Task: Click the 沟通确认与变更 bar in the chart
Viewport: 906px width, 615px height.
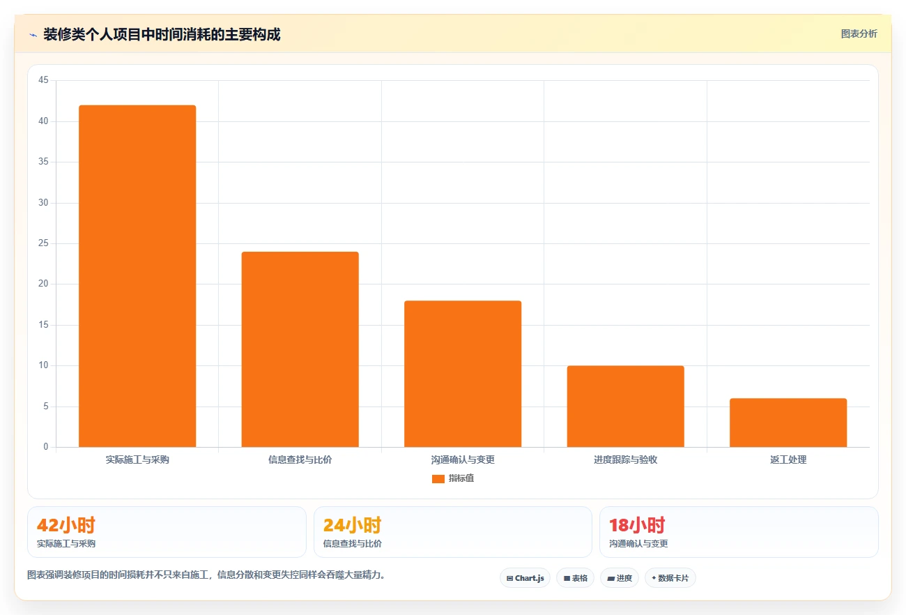Action: pos(463,374)
